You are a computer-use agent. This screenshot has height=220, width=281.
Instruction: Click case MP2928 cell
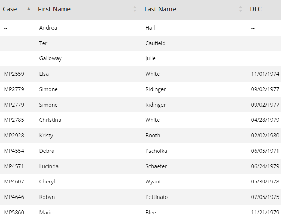coord(14,136)
